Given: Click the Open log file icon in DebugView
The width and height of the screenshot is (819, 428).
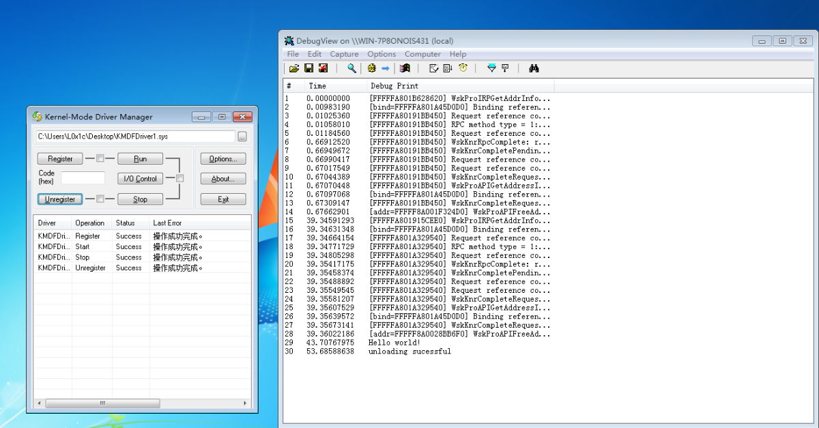Looking at the screenshot, I should [294, 68].
